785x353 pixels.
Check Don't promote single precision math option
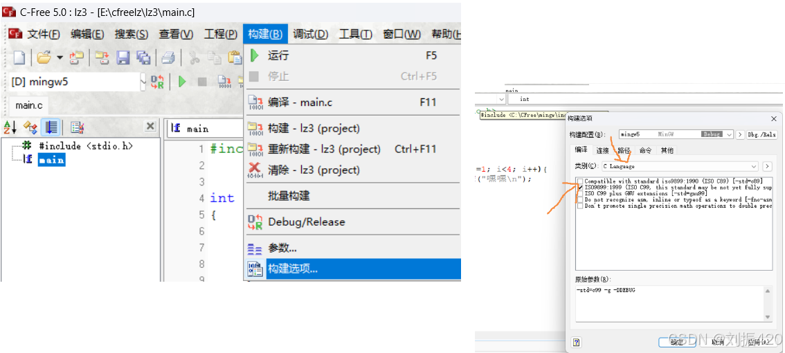(580, 206)
